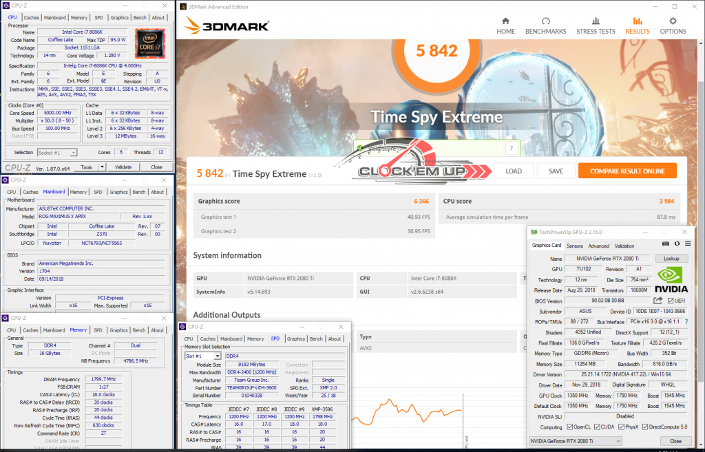Toggle the OpenCL checkbox
This screenshot has width=705, height=452.
569,427
